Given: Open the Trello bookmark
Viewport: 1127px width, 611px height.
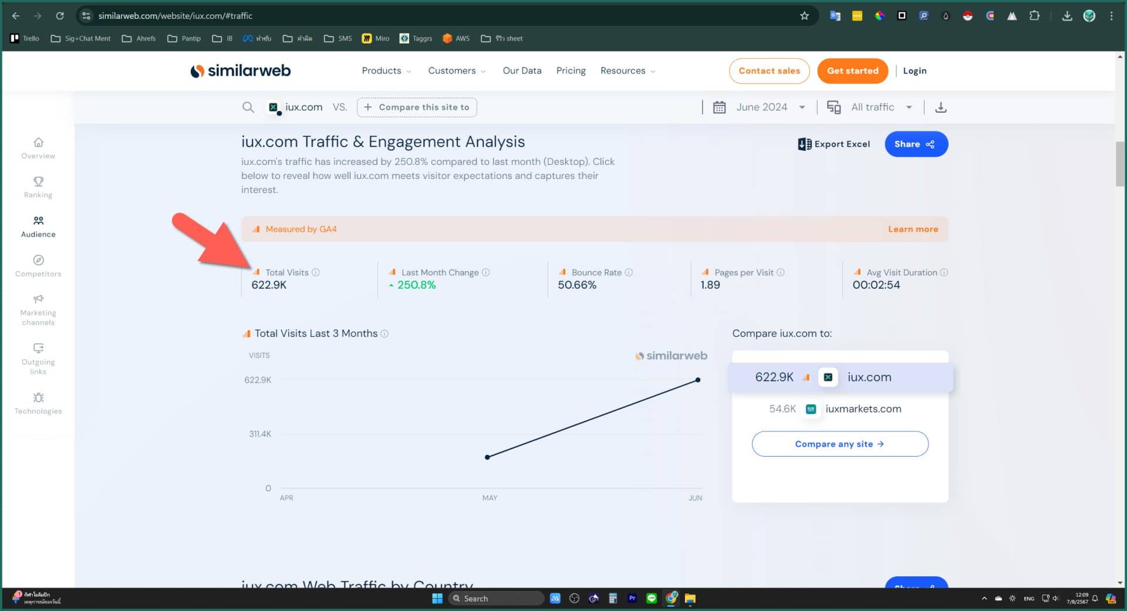Looking at the screenshot, I should (25, 38).
